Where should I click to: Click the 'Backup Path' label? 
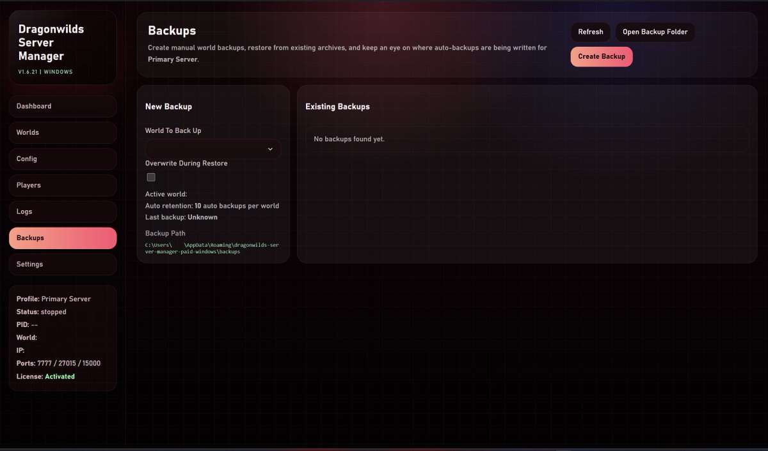165,233
